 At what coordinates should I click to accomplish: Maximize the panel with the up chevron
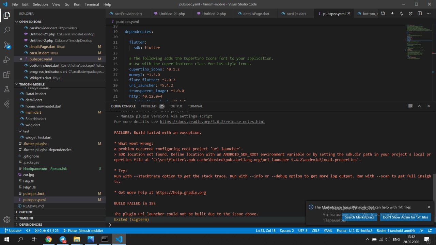(420, 106)
